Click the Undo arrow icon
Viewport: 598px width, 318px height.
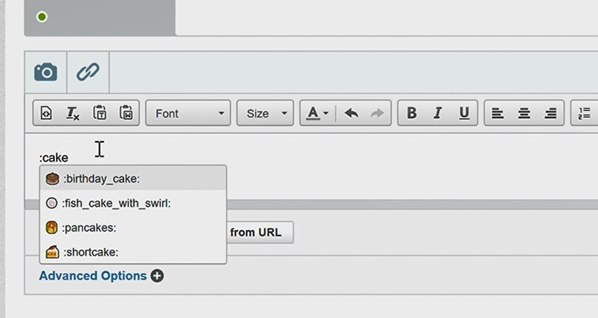click(351, 113)
